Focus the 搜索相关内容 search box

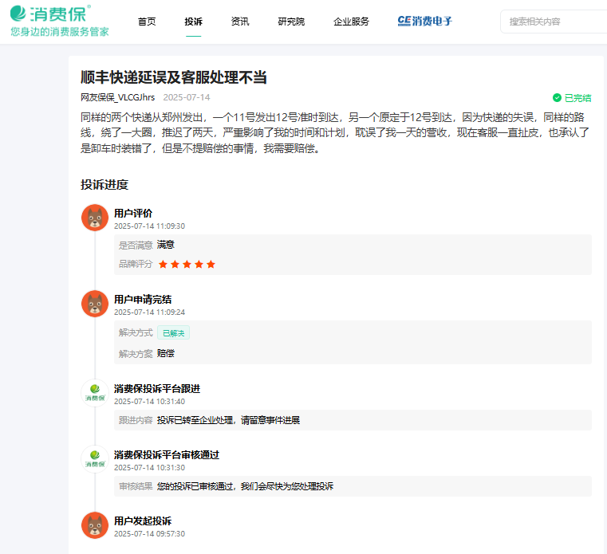554,22
